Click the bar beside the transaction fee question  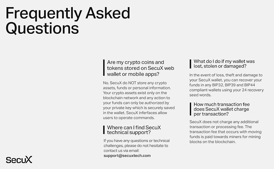(x=190, y=109)
